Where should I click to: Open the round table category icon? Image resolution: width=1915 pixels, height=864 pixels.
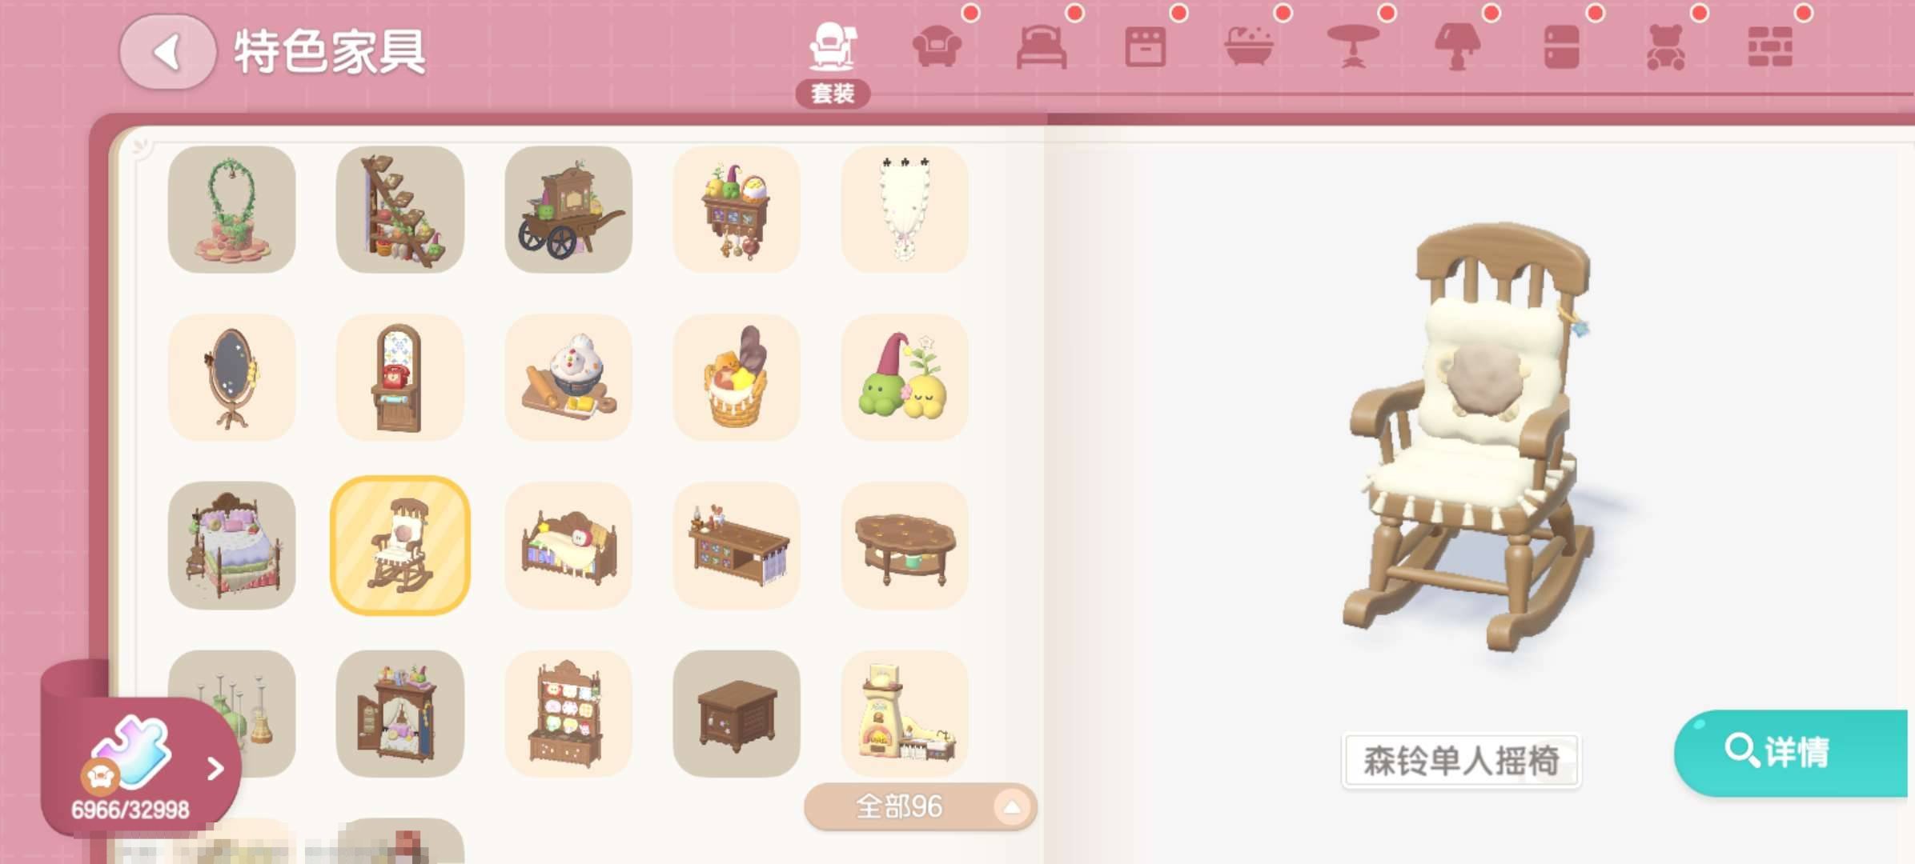1353,47
